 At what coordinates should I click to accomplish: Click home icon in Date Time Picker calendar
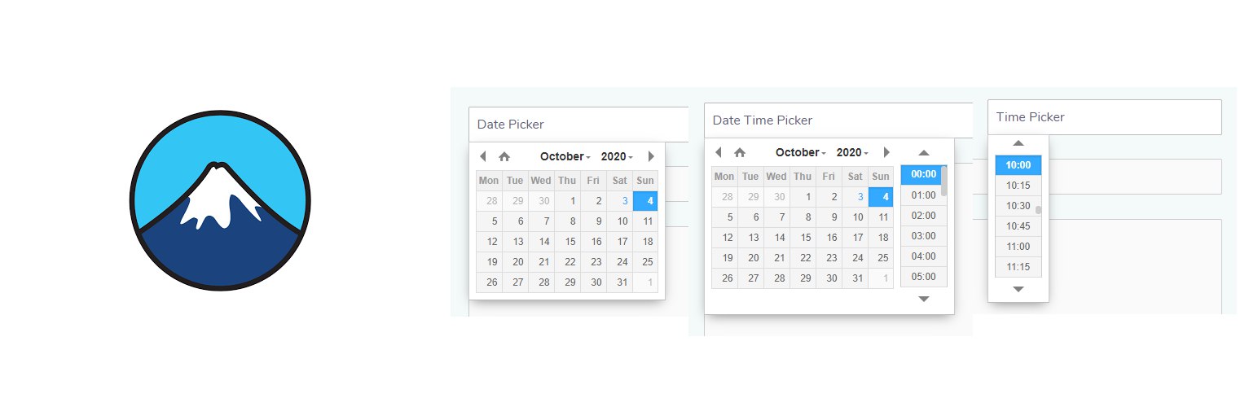740,152
